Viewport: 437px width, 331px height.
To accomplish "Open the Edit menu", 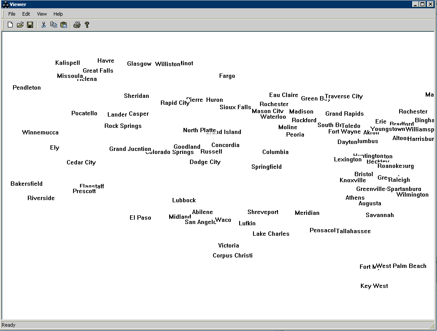I will tap(26, 14).
